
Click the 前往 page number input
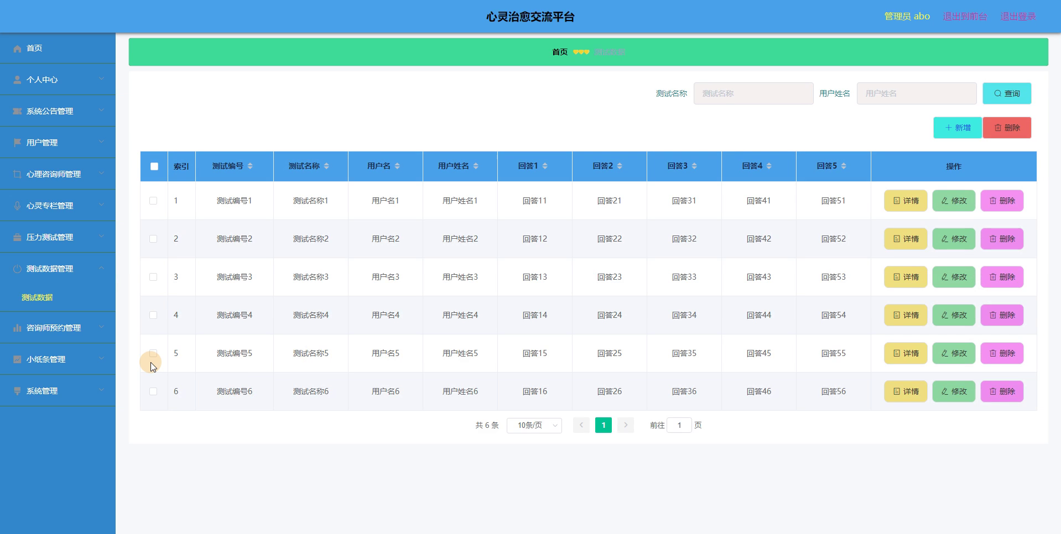[679, 425]
